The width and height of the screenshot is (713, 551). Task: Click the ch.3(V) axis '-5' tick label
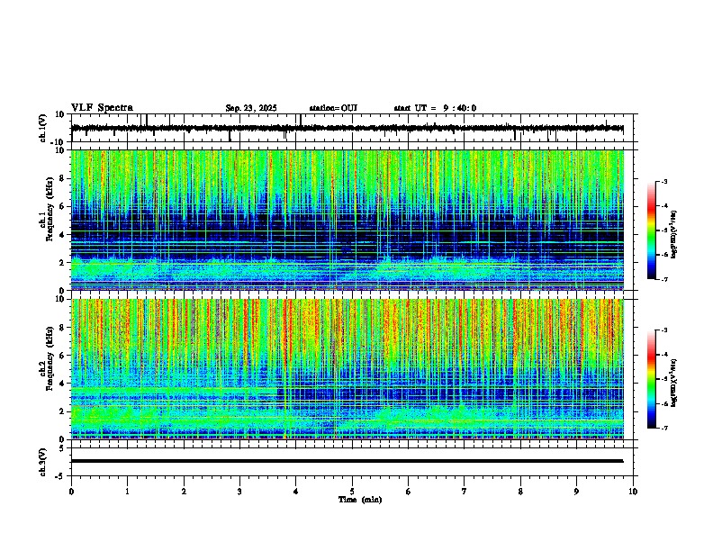coord(61,476)
